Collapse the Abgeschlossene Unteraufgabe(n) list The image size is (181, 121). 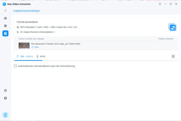coord(56,32)
